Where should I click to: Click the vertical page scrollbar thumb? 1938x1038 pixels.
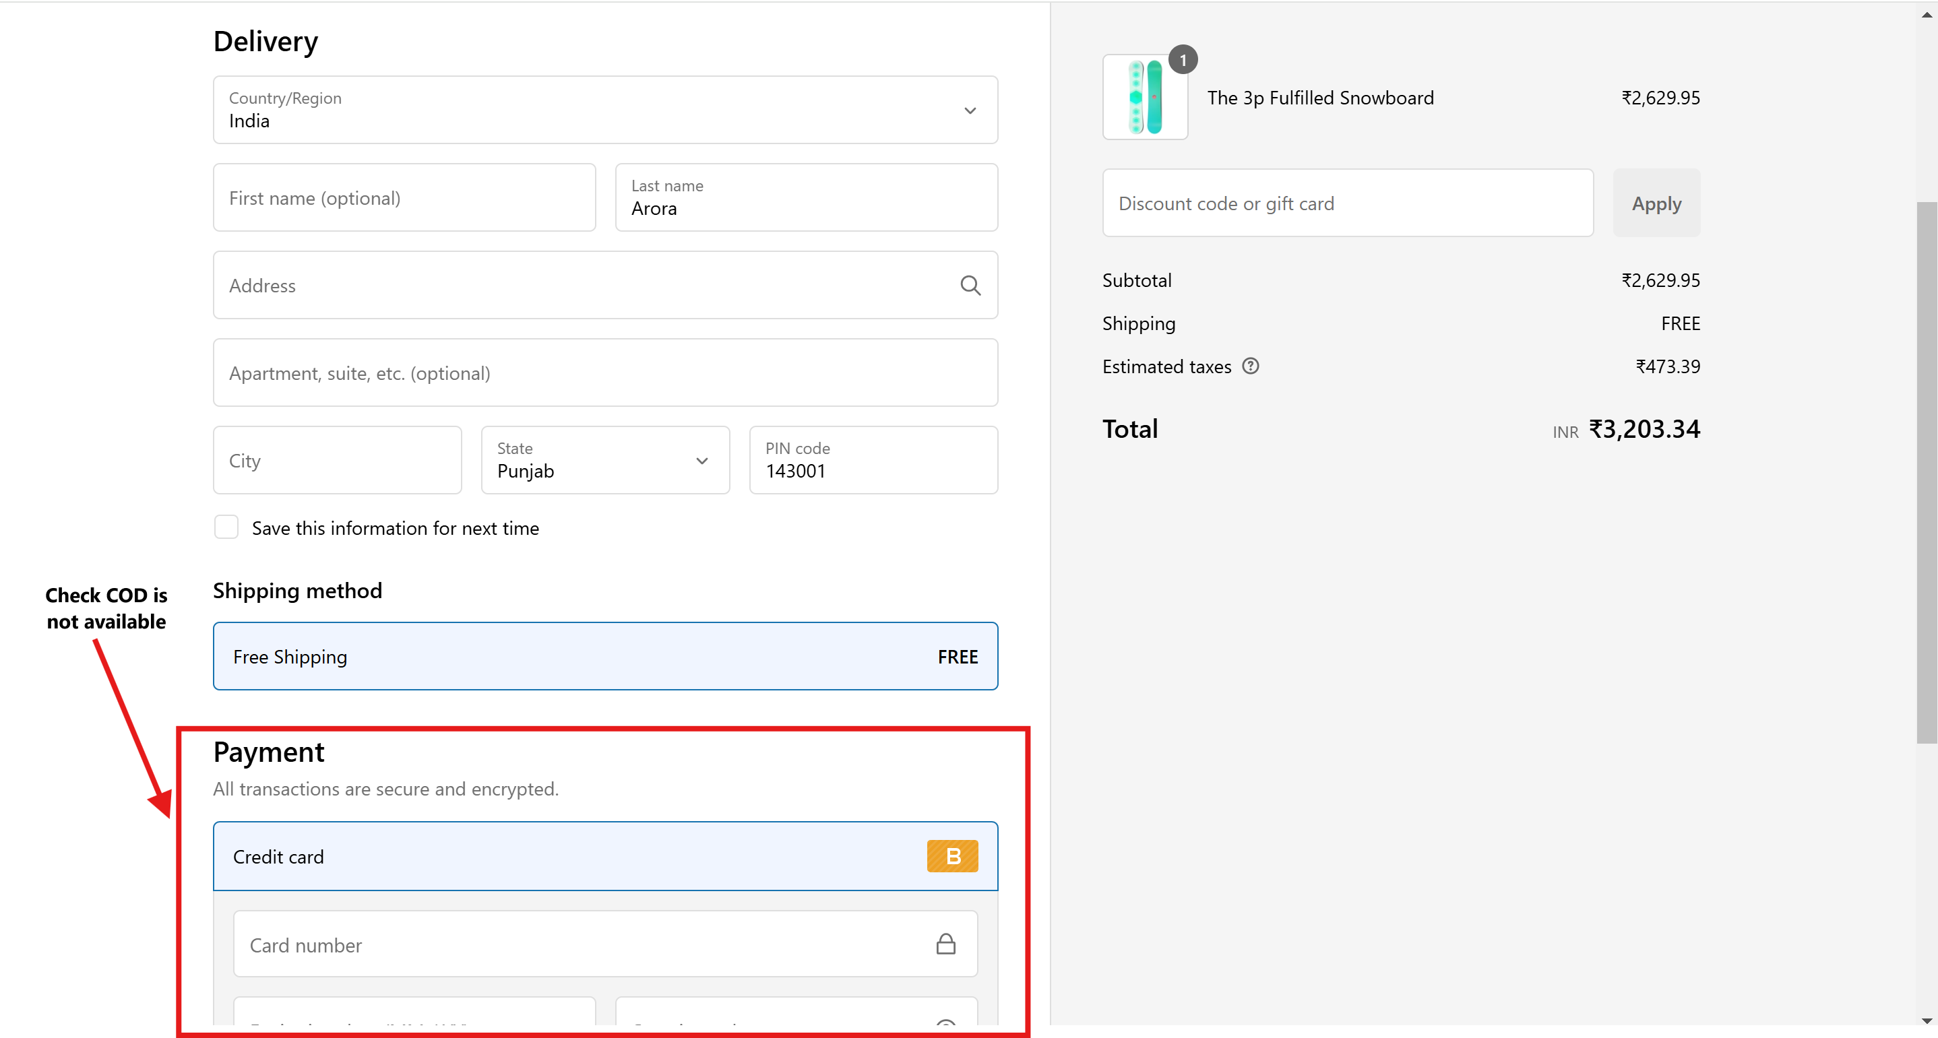coord(1926,472)
